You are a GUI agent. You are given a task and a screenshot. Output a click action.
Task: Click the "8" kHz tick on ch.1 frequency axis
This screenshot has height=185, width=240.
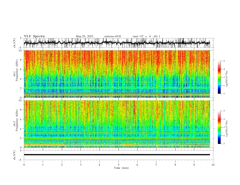pos(22,60)
